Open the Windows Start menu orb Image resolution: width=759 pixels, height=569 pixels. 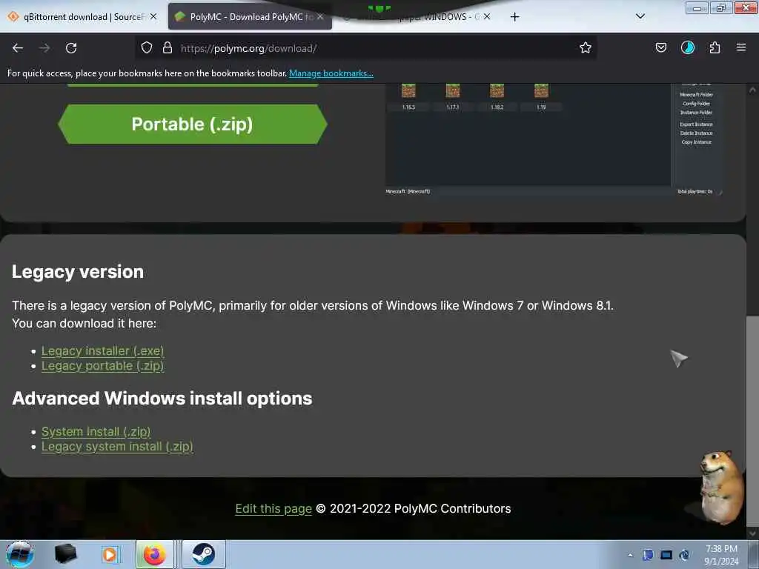(20, 554)
